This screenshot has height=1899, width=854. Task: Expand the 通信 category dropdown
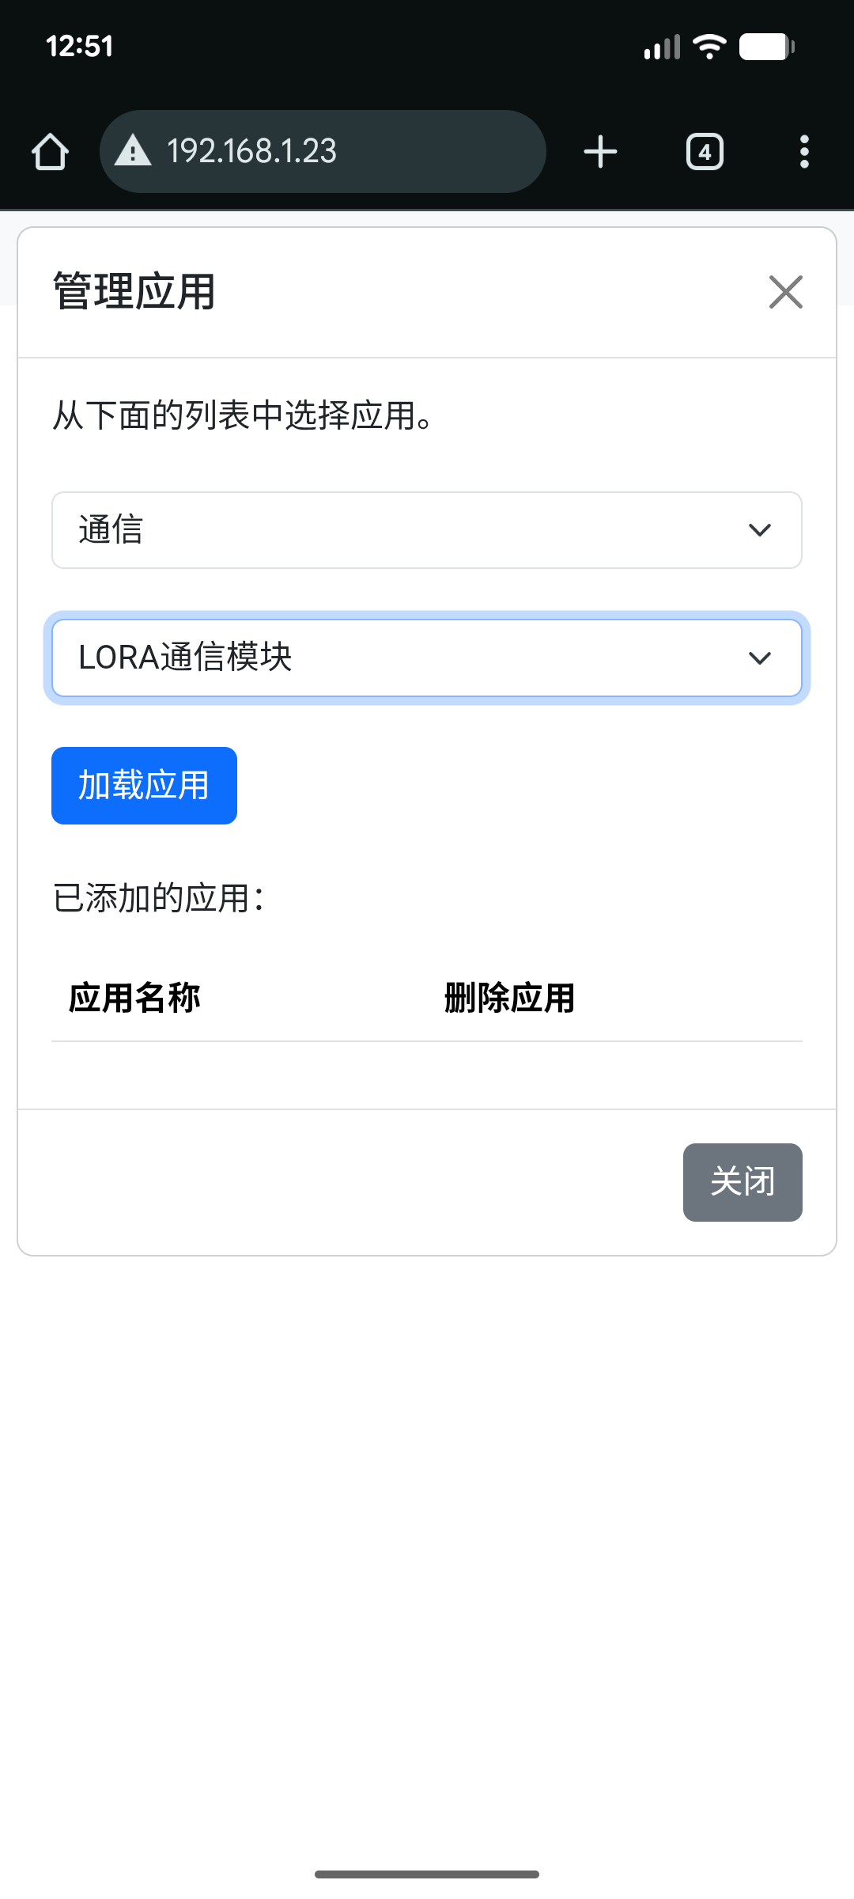coord(411,530)
